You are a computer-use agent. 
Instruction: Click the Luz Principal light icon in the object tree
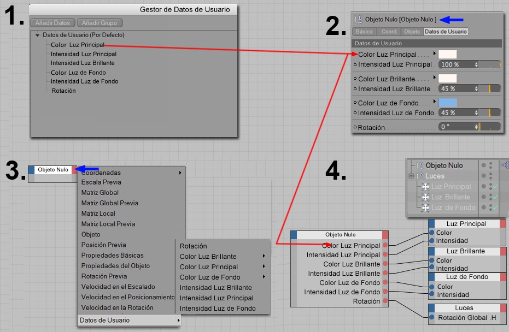[x=425, y=186]
